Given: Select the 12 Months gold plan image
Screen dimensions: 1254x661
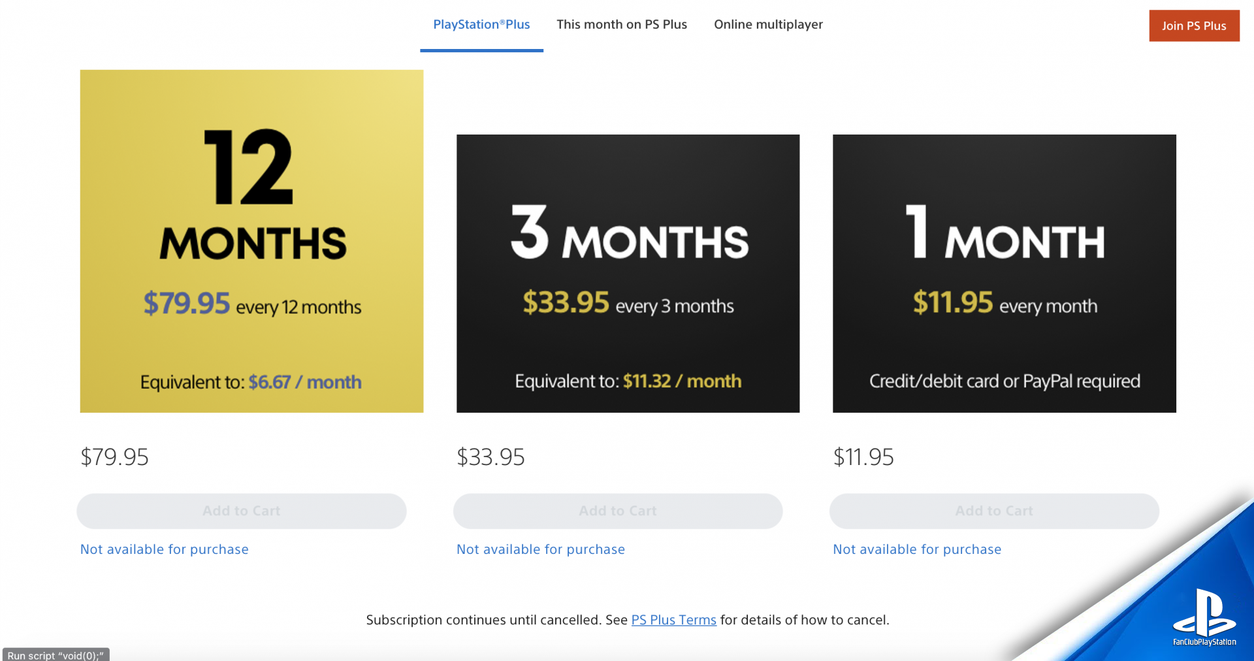Looking at the screenshot, I should (251, 241).
